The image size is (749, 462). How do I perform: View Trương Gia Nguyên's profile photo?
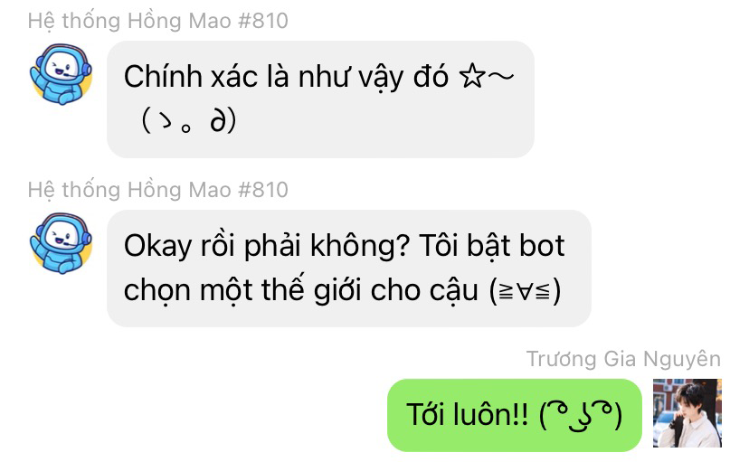click(687, 413)
